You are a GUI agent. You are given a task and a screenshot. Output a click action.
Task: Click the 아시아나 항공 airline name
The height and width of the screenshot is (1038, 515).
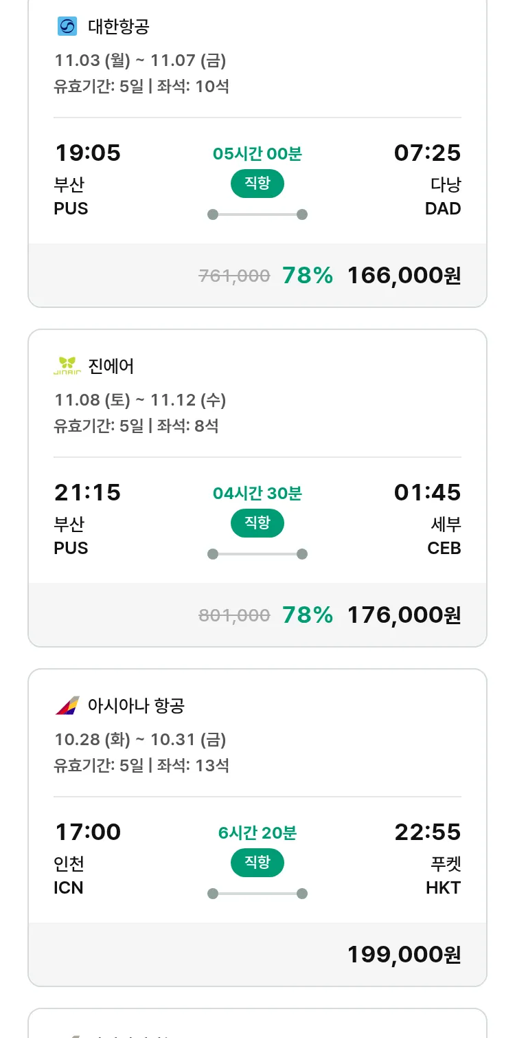click(x=137, y=706)
